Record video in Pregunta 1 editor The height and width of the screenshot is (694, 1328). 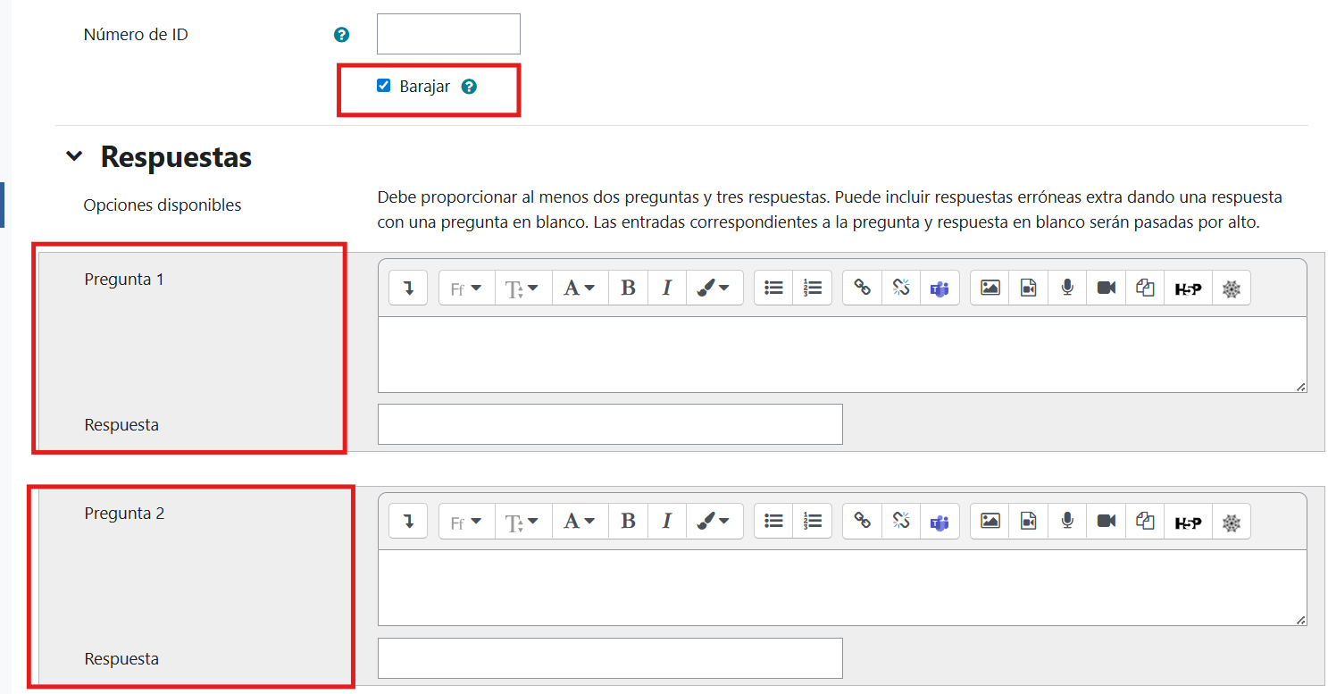tap(1106, 288)
